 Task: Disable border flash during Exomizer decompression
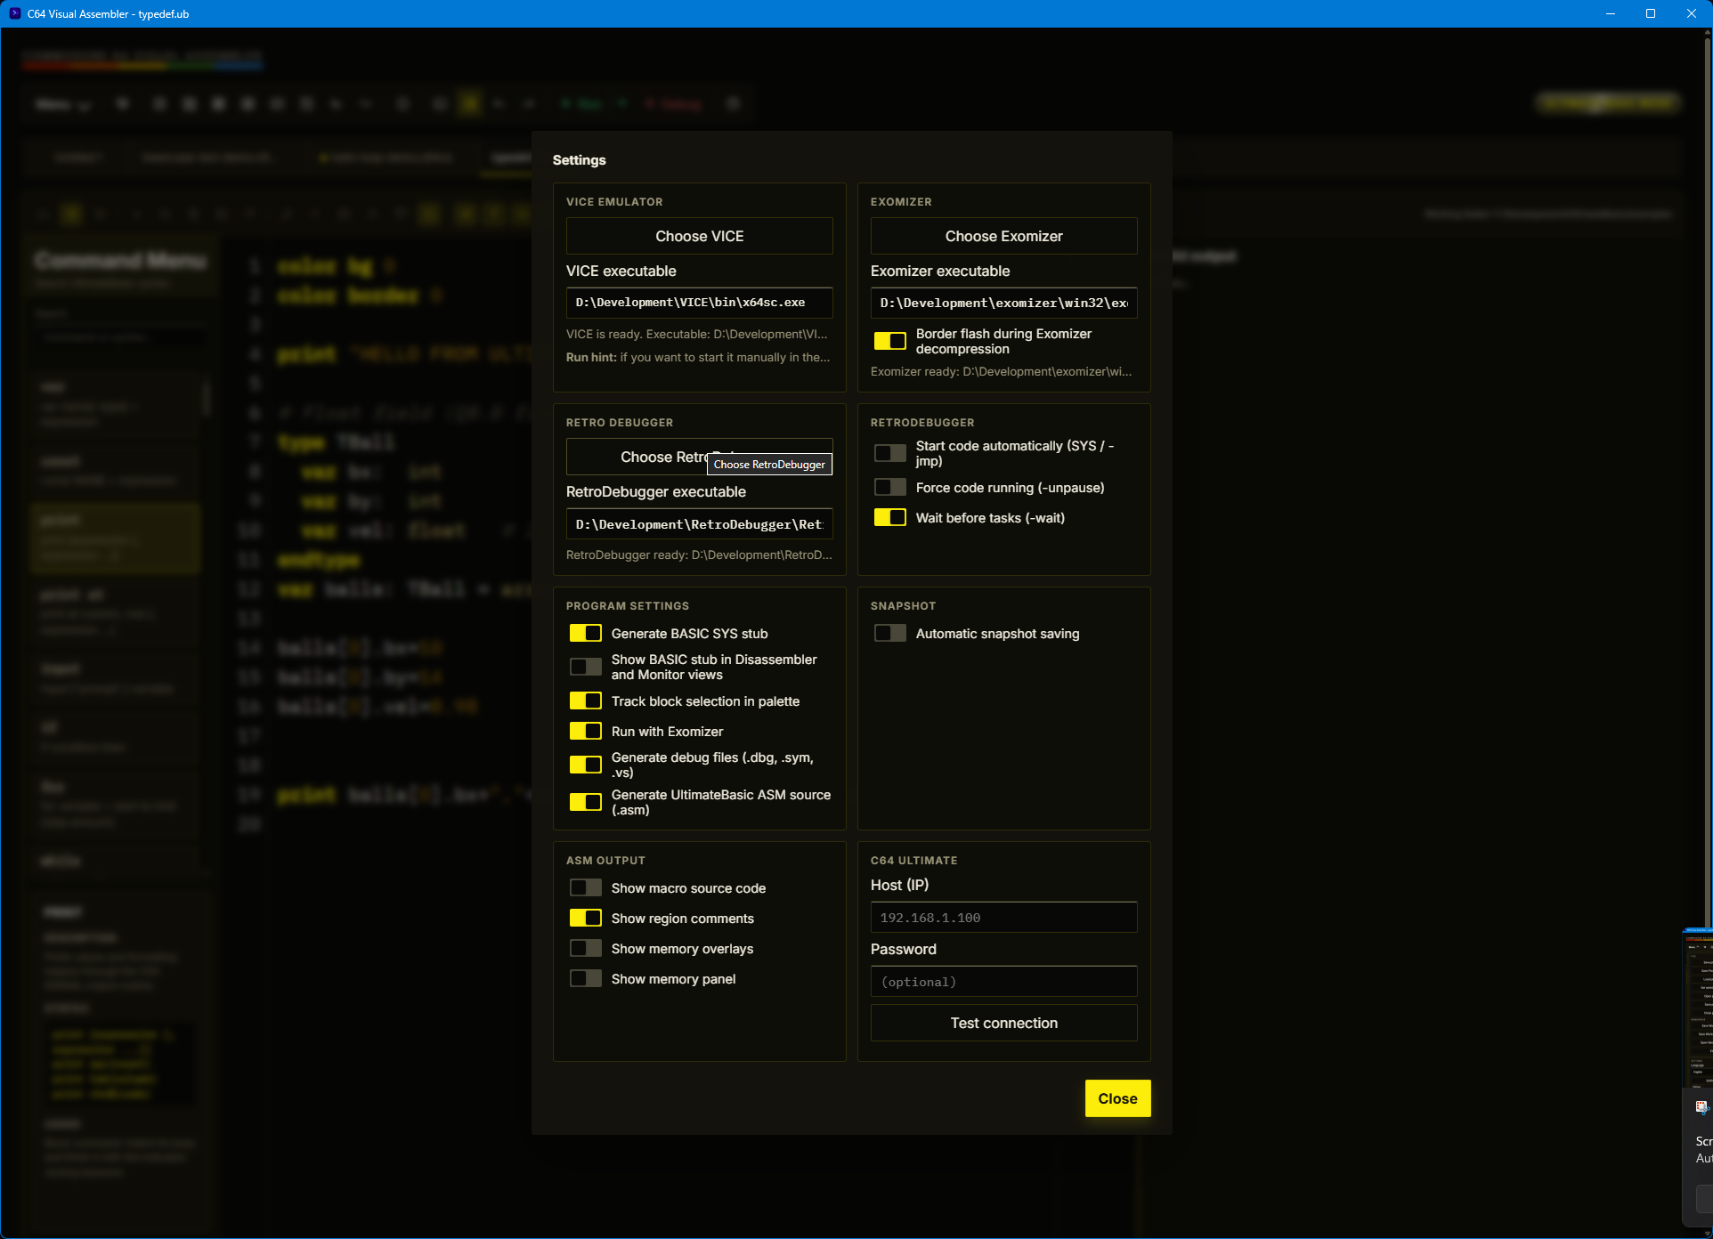[889, 341]
